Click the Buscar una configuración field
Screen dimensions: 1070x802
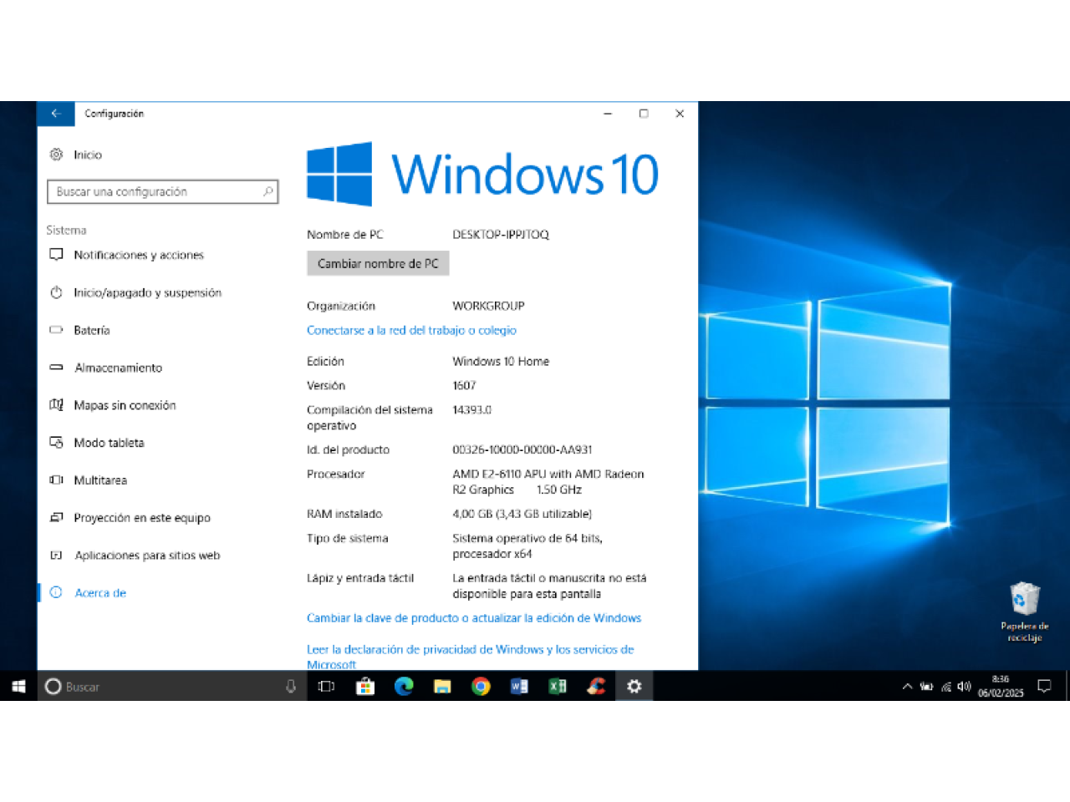[x=162, y=191]
